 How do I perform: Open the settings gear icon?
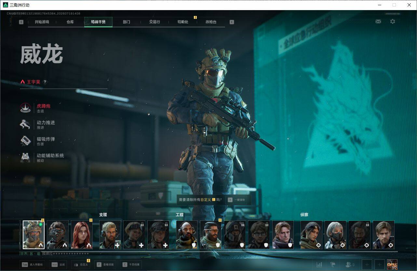pyautogui.click(x=393, y=21)
